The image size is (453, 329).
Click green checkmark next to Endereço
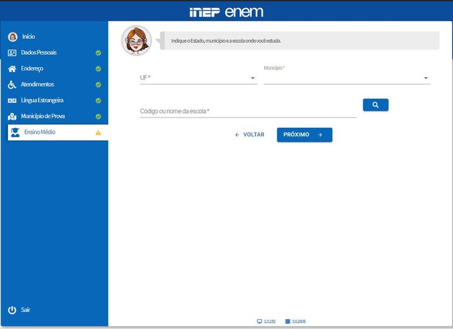(x=98, y=69)
